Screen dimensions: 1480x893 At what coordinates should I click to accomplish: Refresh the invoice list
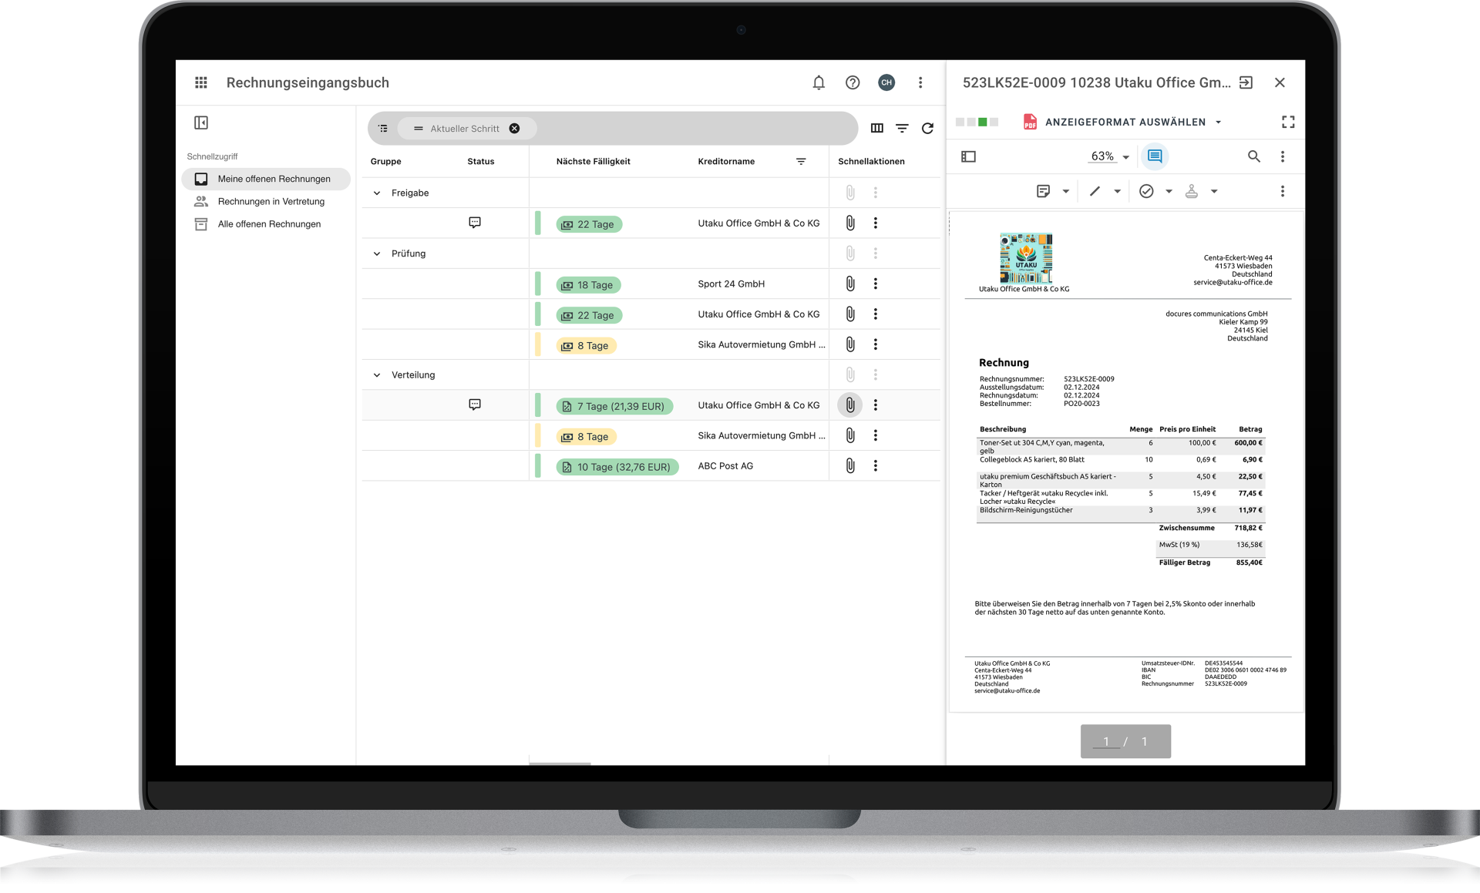coord(927,128)
